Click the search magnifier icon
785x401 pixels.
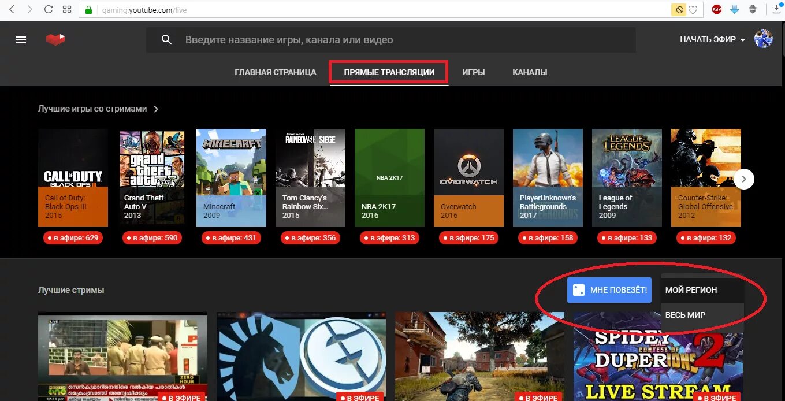(x=167, y=40)
